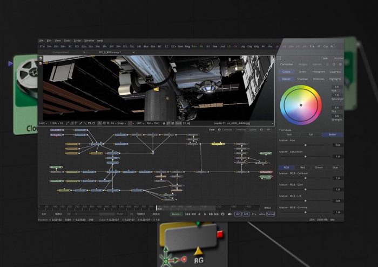Screen dimensions: 378x267
Task: Add a Merge node from the toolbar
Action: [187, 47]
